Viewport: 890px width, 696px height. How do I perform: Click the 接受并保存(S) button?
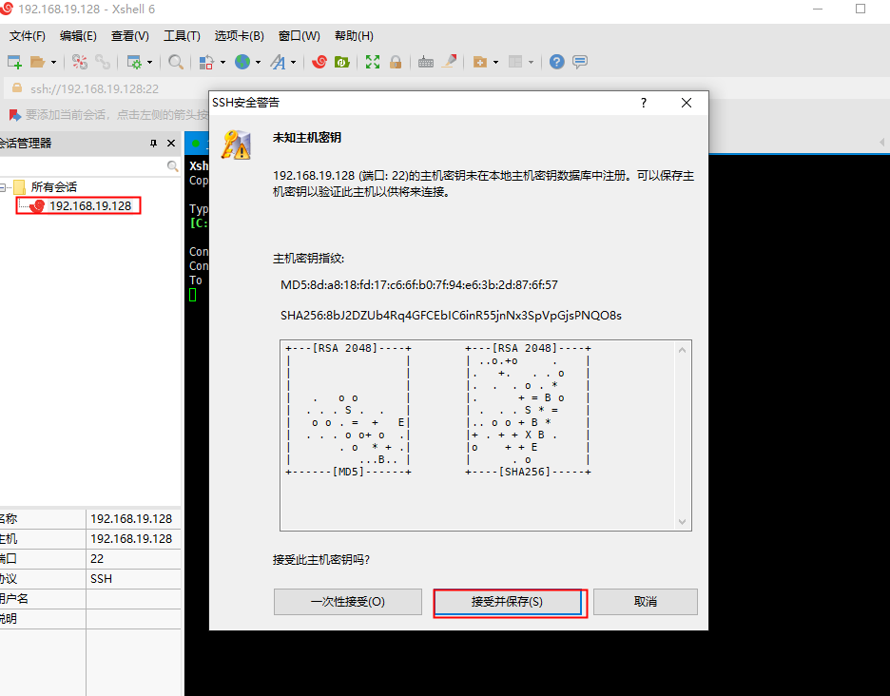510,602
